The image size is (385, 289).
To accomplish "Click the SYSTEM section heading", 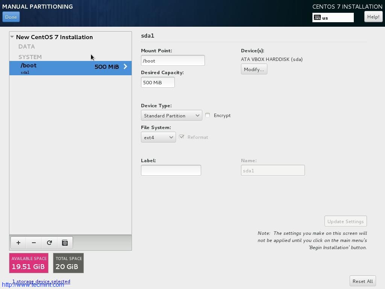I will pos(30,57).
